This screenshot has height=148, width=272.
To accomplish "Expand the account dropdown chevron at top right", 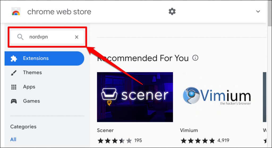I will tap(258, 11).
